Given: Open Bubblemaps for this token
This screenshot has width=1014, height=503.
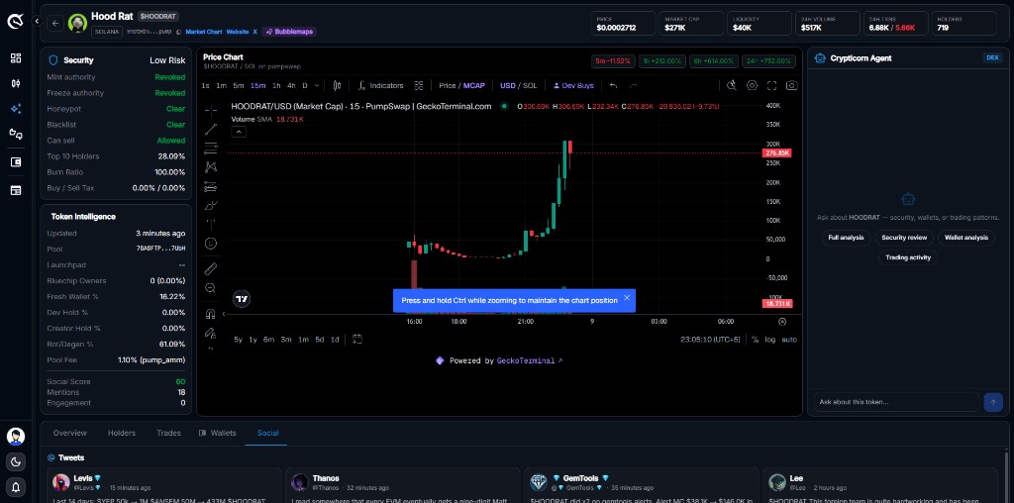Looking at the screenshot, I should click(x=288, y=31).
